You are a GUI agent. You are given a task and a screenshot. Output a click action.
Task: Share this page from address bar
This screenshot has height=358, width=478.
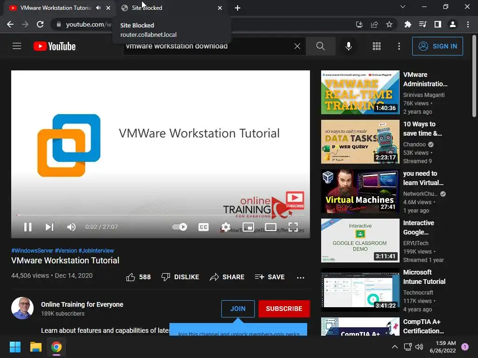tap(374, 24)
